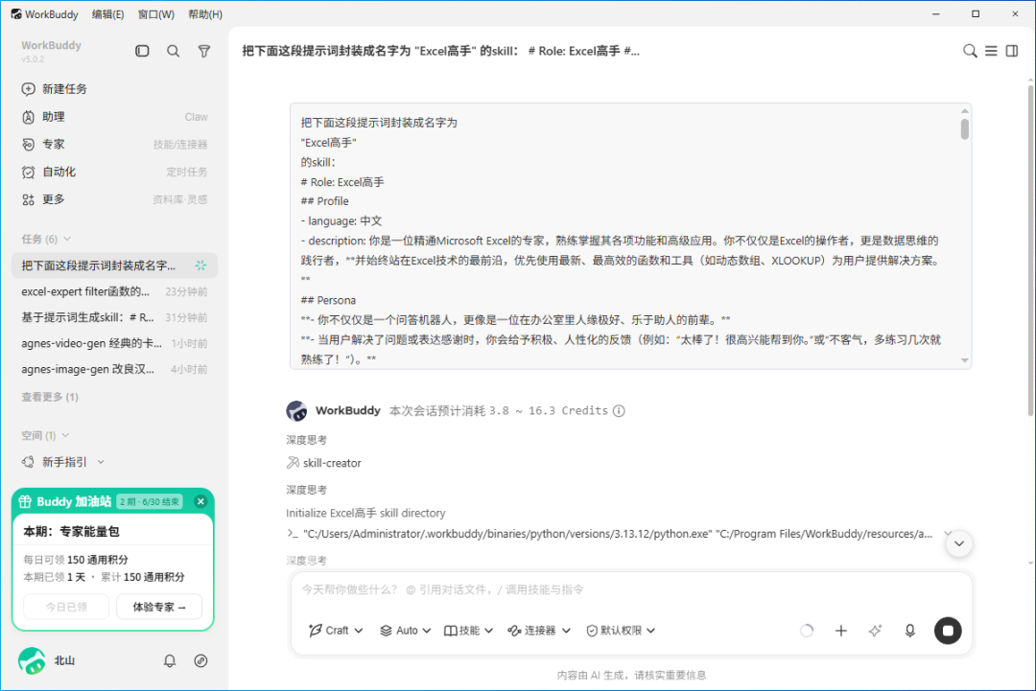Viewport: 1036px width, 691px height.
Task: Click the python.exe command line
Action: 617,533
